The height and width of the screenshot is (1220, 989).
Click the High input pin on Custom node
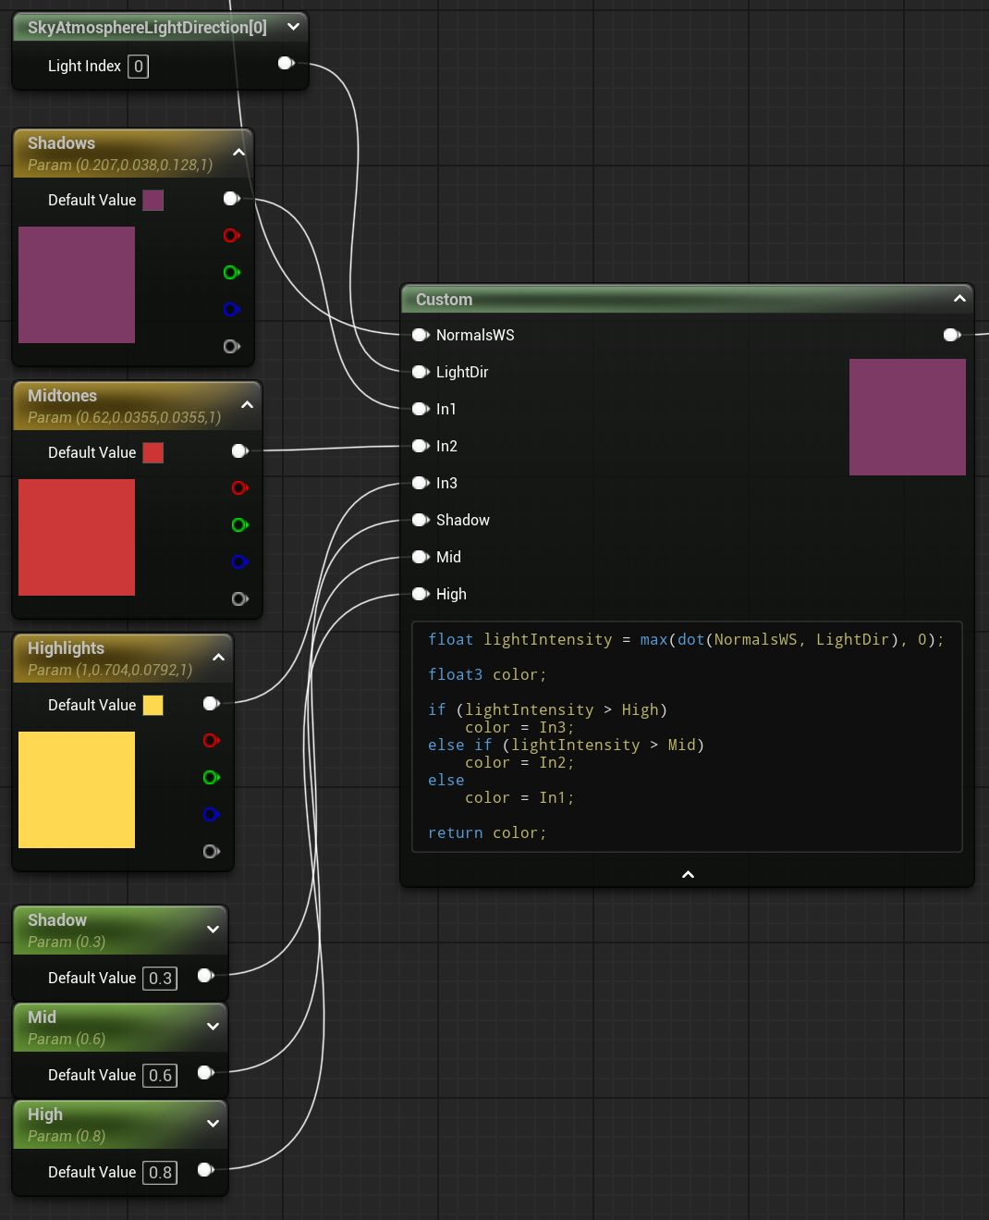tap(421, 594)
